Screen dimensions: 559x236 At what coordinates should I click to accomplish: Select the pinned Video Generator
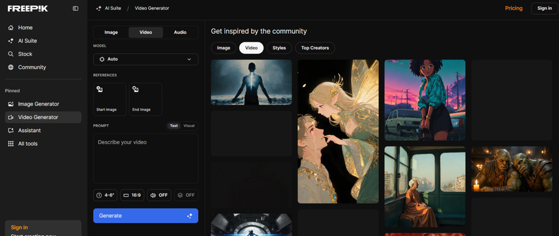[x=43, y=117]
